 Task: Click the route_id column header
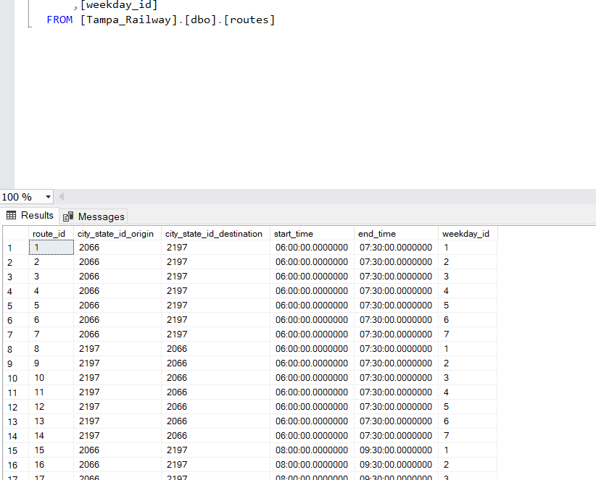tap(51, 234)
